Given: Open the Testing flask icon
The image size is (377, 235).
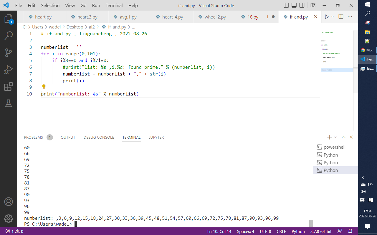Looking at the screenshot, I should click(9, 103).
